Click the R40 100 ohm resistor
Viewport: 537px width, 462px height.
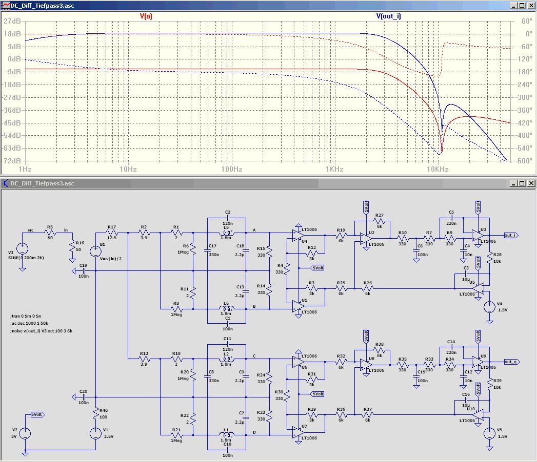coord(96,412)
